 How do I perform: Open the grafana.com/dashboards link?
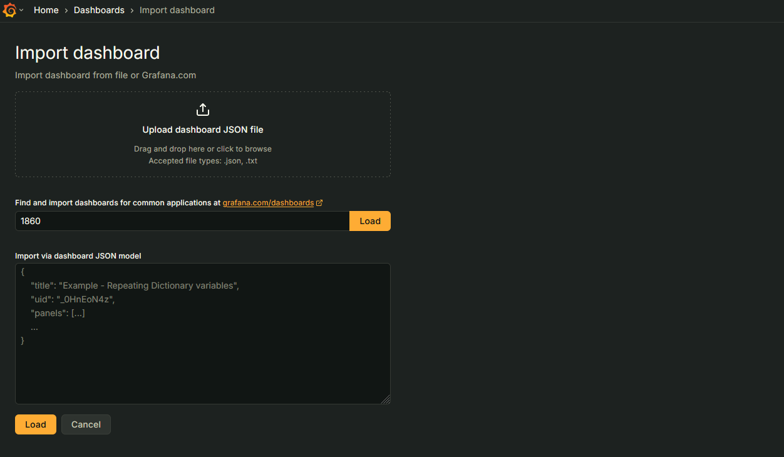pos(268,203)
